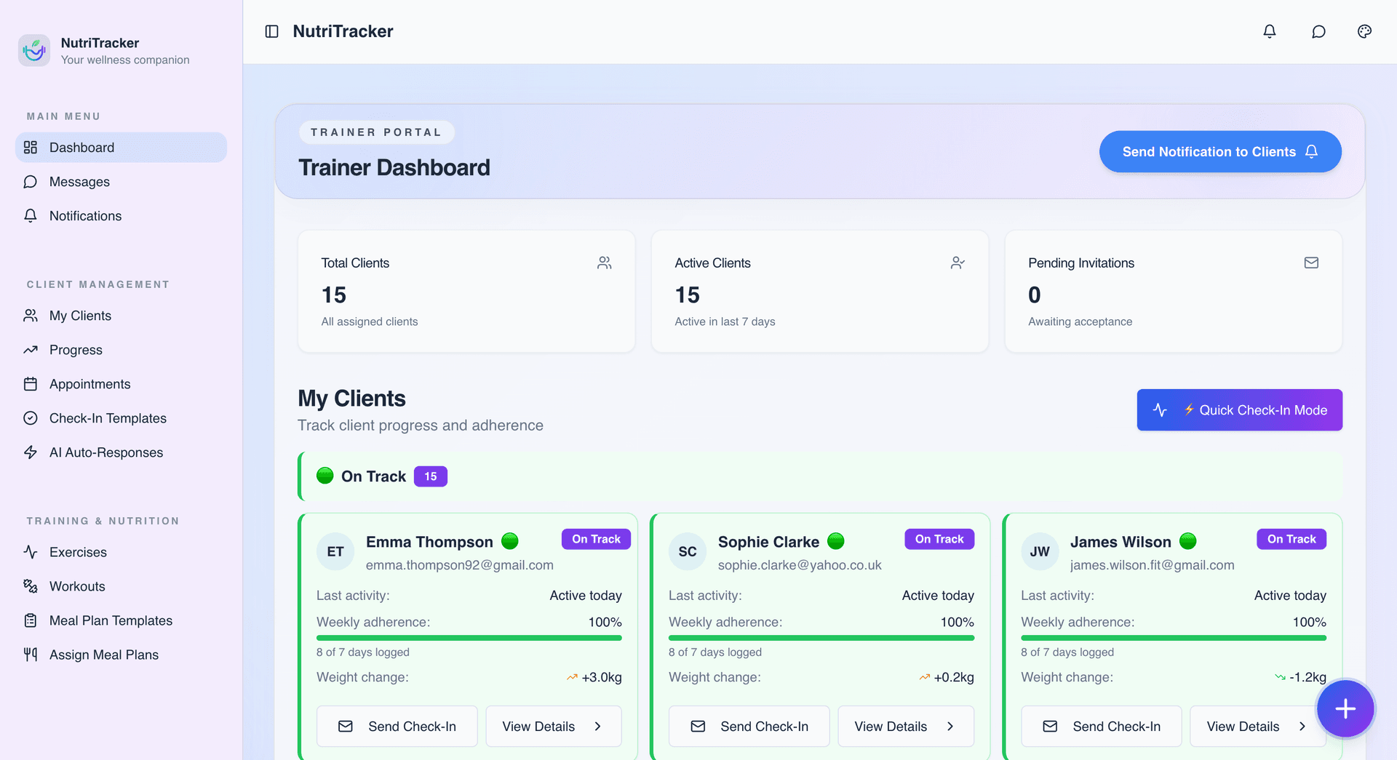Open the Appointments calendar section
This screenshot has width=1397, height=760.
[x=89, y=383]
